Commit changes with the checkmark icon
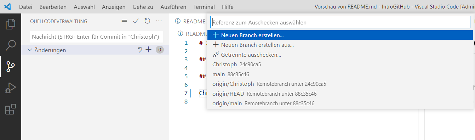475x140 pixels. (x=136, y=21)
